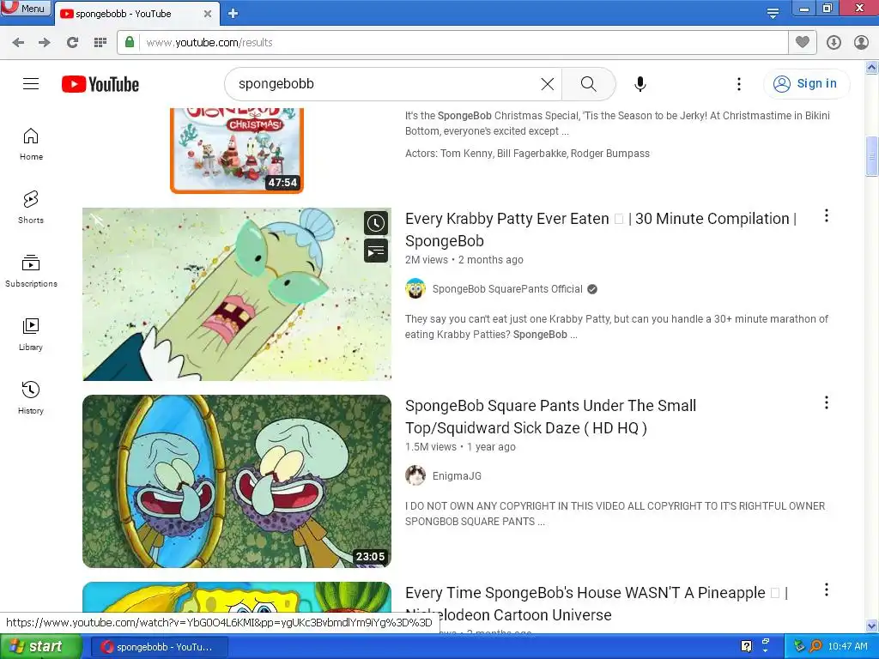
Task: Click EnigmaJG channel avatar
Action: (x=415, y=475)
